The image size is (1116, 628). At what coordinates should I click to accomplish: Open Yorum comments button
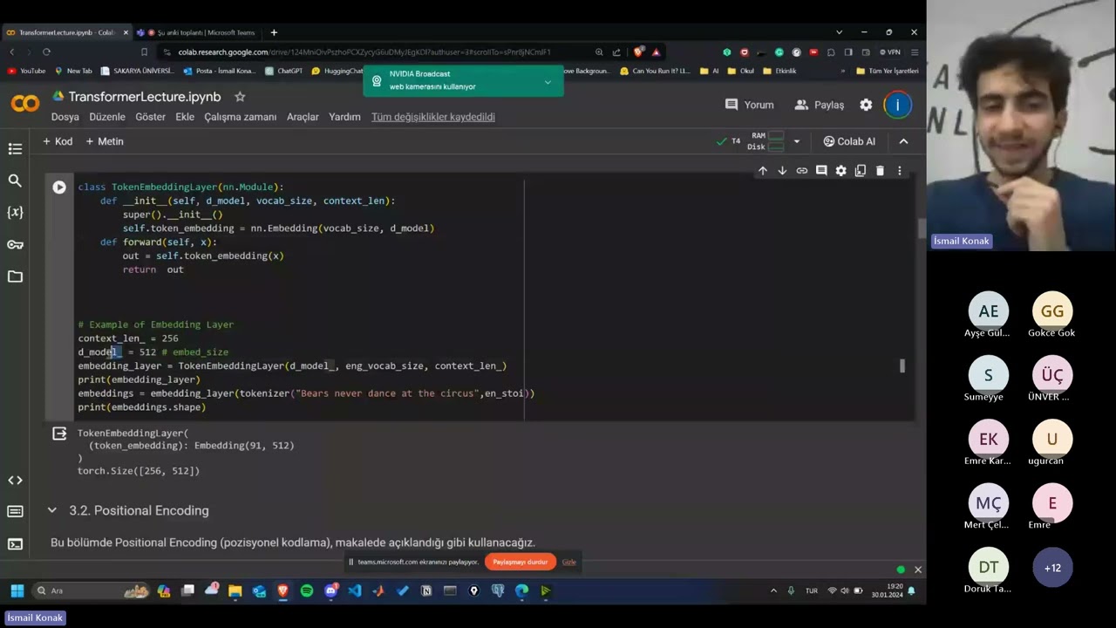(x=750, y=105)
